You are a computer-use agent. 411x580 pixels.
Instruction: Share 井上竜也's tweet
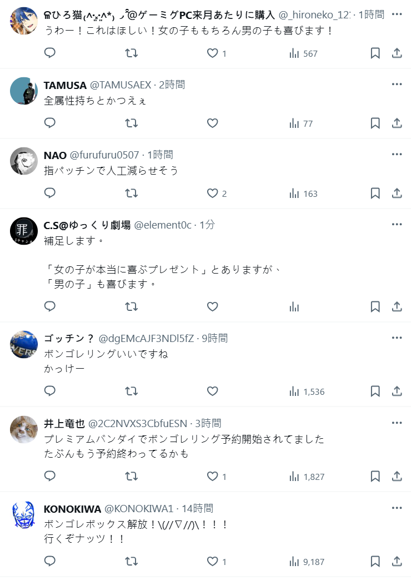point(397,477)
